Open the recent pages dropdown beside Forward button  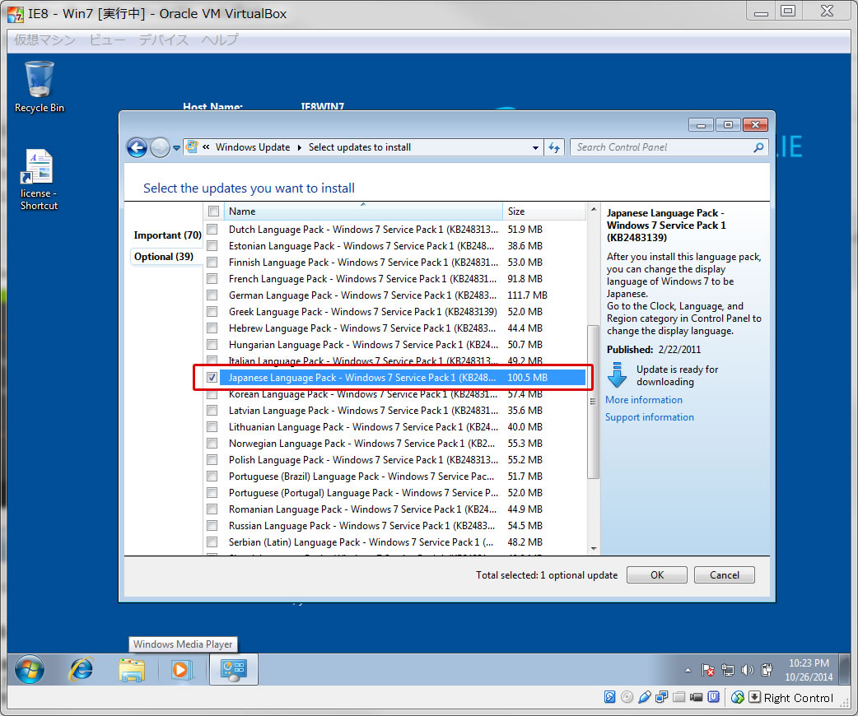point(176,147)
